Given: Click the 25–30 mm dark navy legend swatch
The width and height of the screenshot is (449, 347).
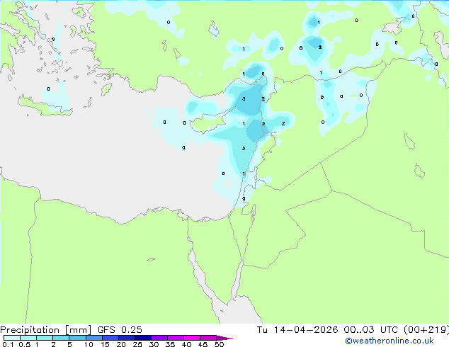Looking at the screenshot, I should coord(143,338).
